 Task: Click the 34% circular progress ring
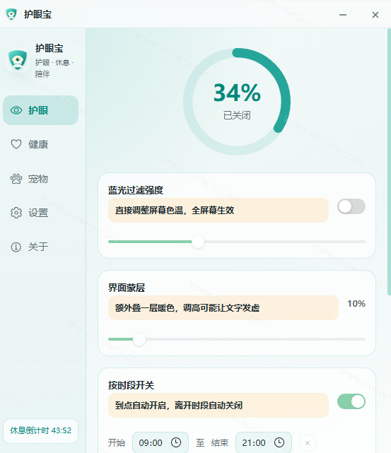click(237, 102)
